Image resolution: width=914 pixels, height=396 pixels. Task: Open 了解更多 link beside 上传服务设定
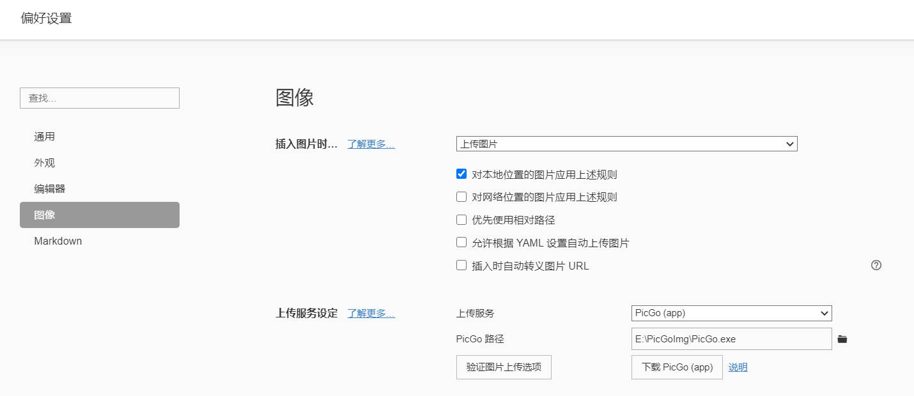[371, 314]
